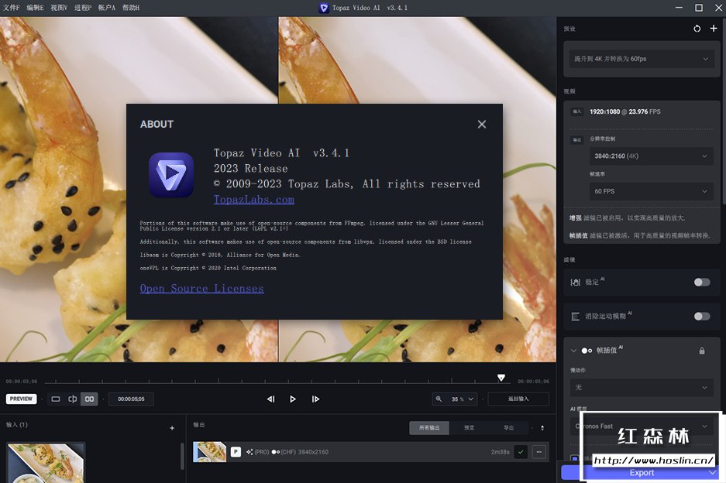Click the green checkmark on output row

tap(521, 452)
